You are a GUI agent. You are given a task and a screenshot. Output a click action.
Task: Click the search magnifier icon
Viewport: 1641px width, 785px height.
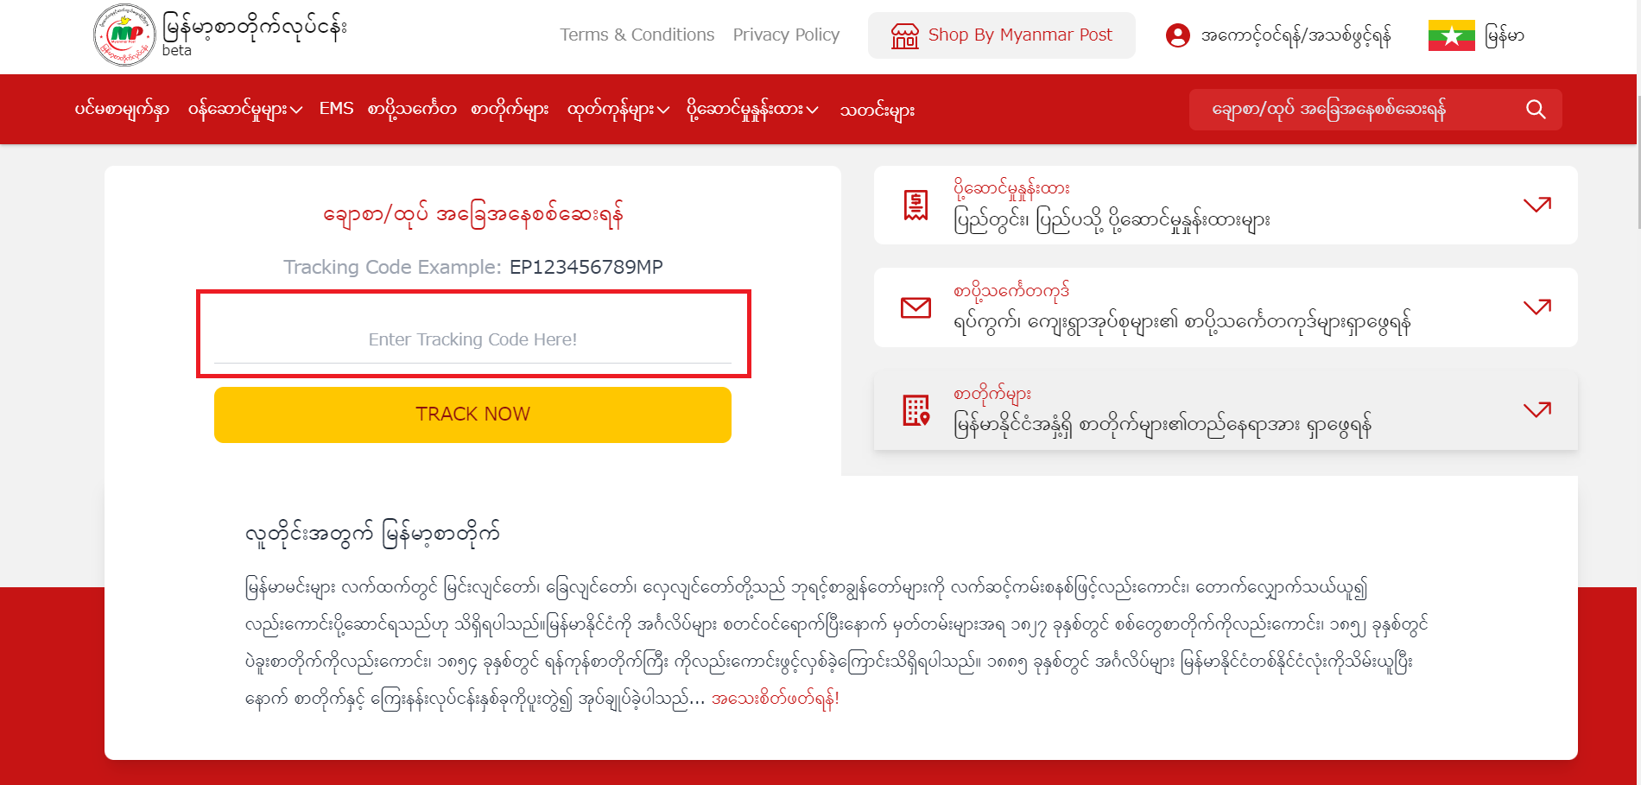coord(1535,110)
